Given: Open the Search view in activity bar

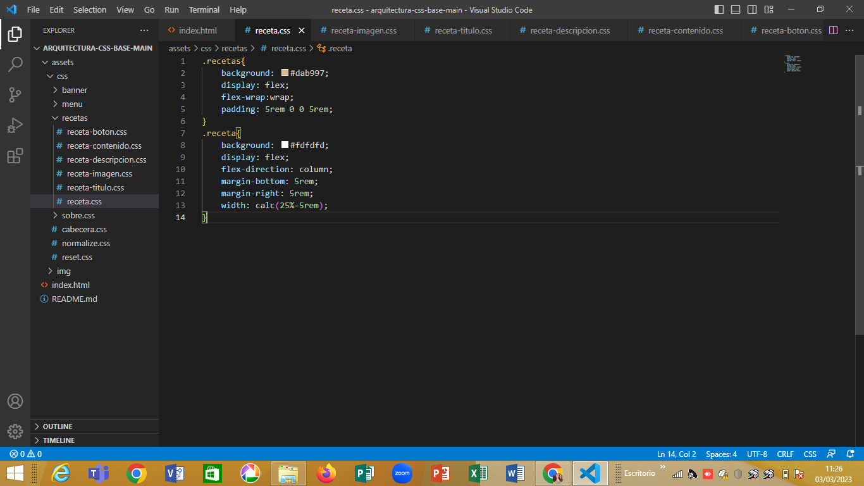Looking at the screenshot, I should click(x=15, y=65).
